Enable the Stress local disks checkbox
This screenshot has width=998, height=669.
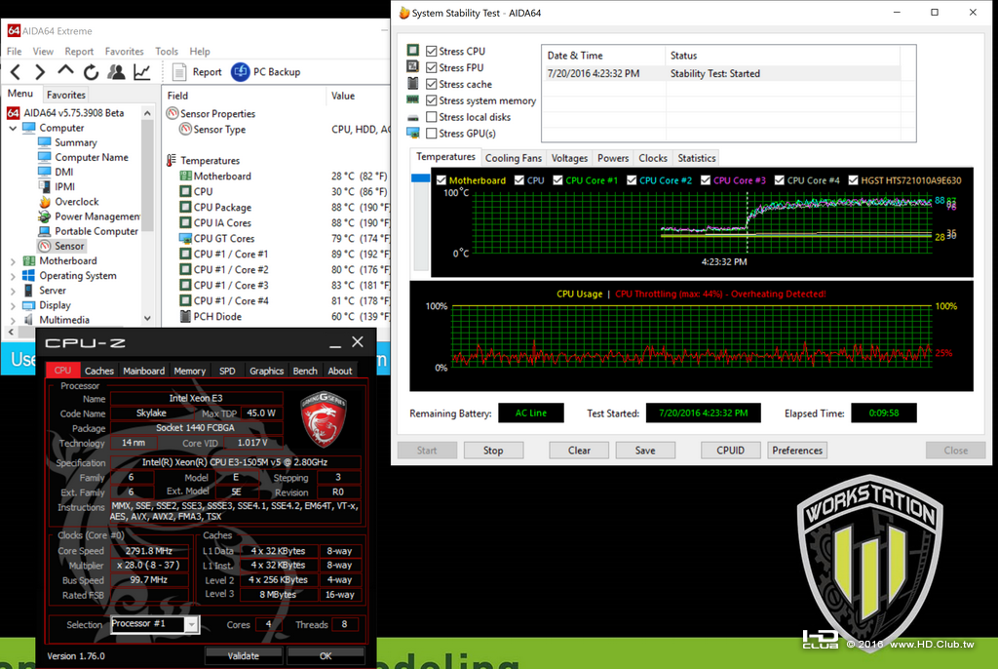[432, 117]
